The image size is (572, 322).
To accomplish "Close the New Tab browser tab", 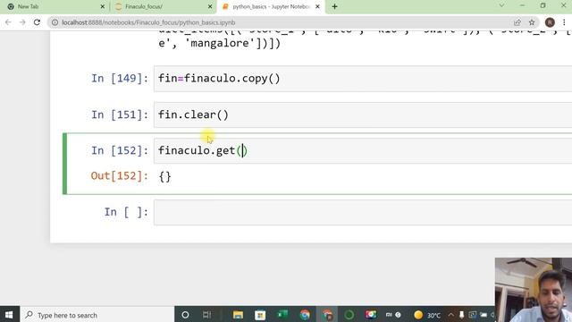I will click(102, 6).
